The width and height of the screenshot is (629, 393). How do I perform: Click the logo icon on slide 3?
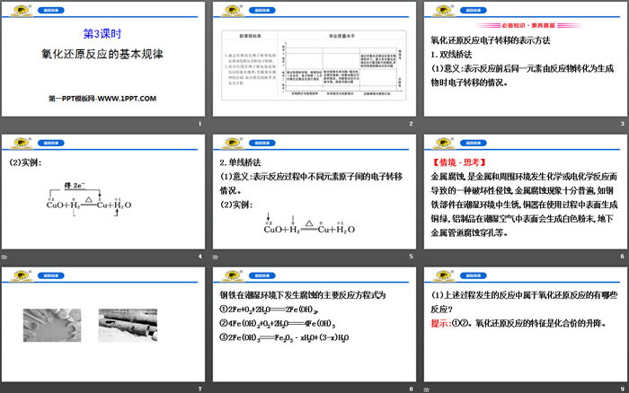click(439, 12)
